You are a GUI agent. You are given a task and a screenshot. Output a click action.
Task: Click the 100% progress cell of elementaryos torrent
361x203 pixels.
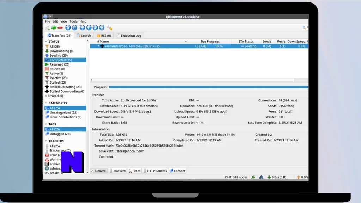219,46
